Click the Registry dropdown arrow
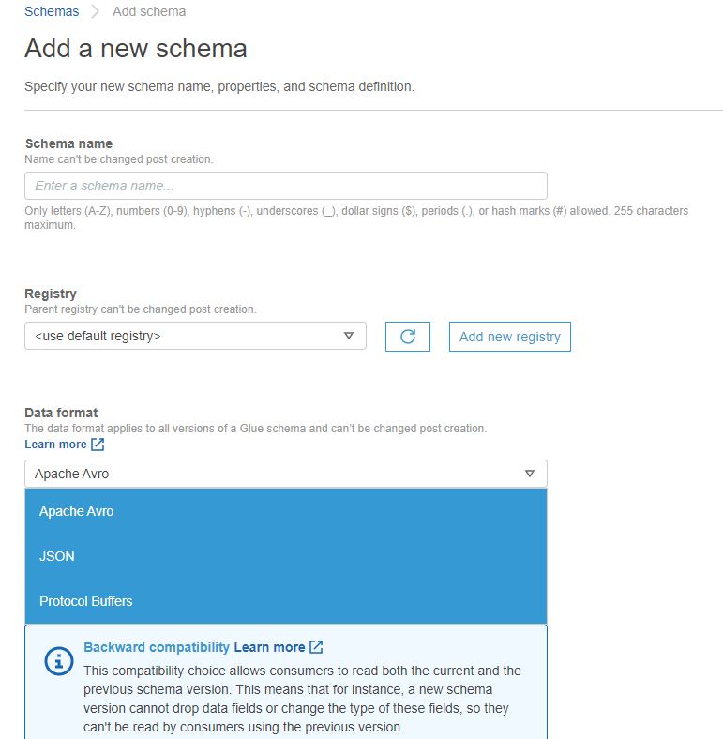The height and width of the screenshot is (739, 723). coord(349,336)
